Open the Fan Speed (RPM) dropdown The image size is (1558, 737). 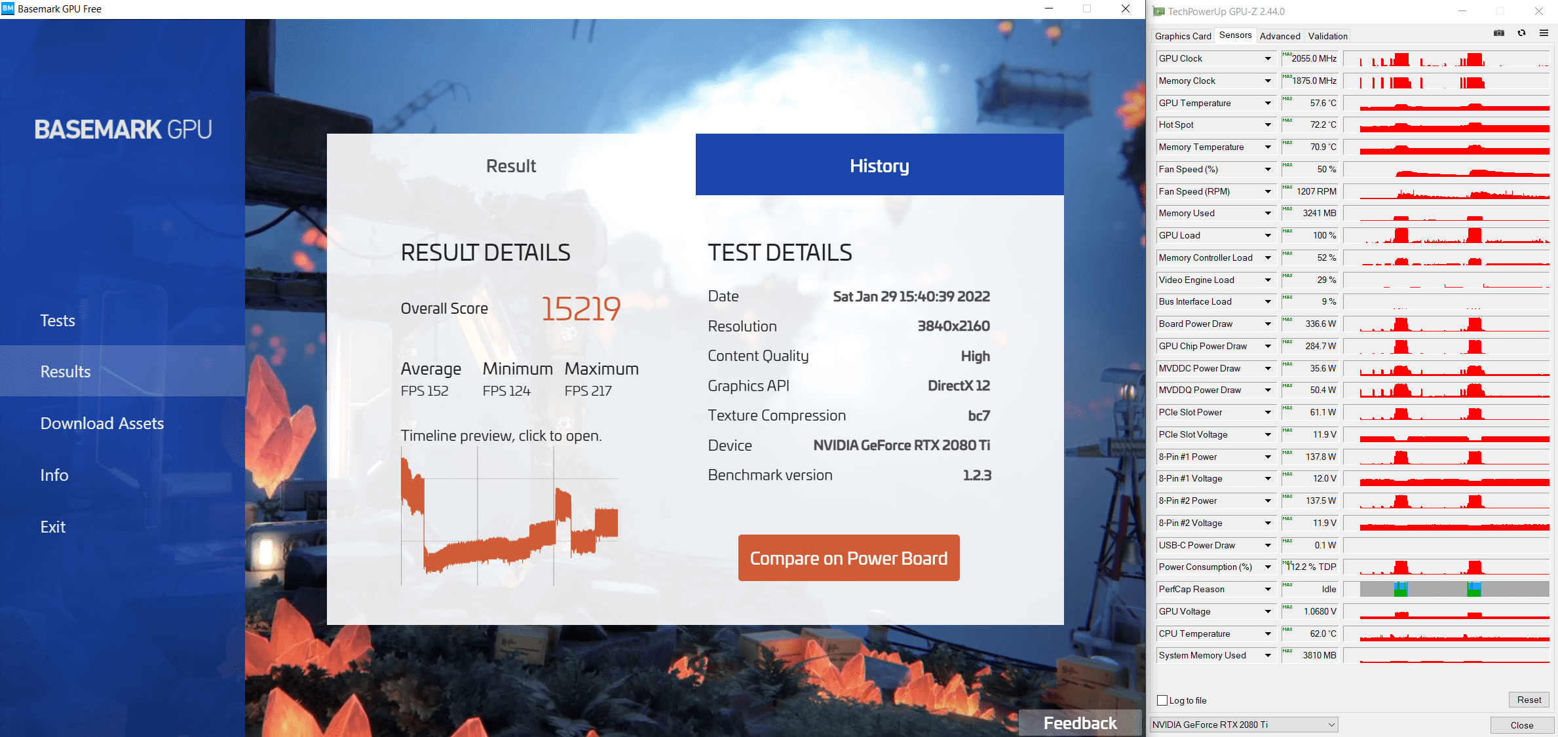click(x=1268, y=192)
